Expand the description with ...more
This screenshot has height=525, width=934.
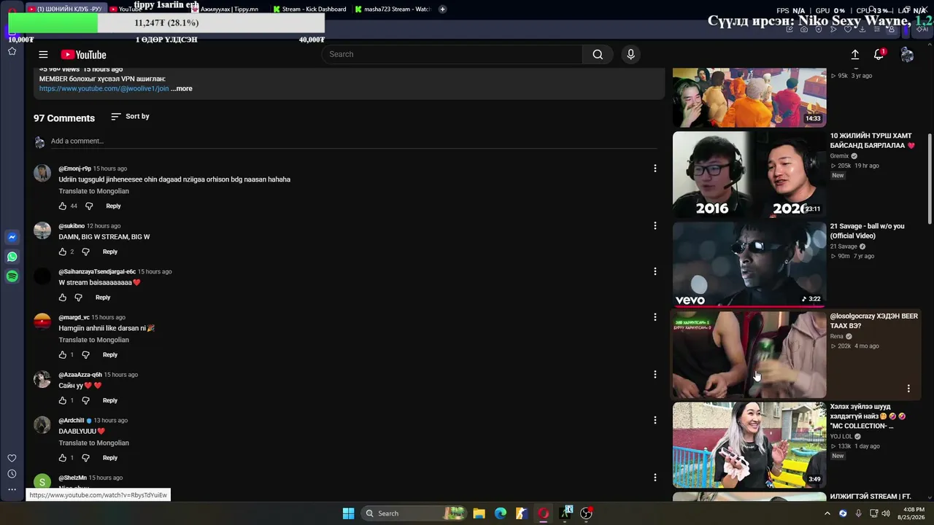(x=182, y=89)
